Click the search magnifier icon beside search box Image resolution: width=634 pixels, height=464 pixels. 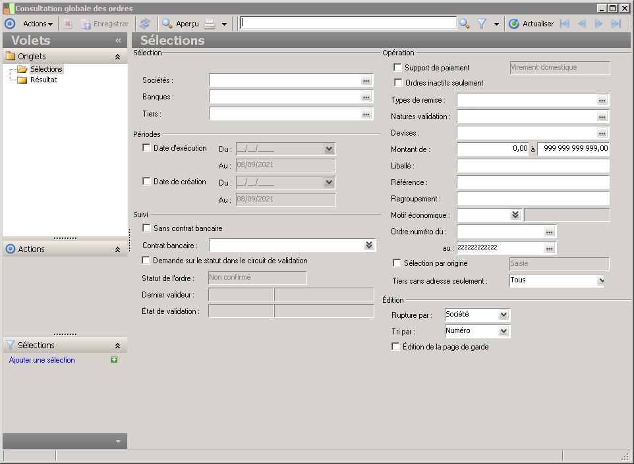[x=465, y=24]
